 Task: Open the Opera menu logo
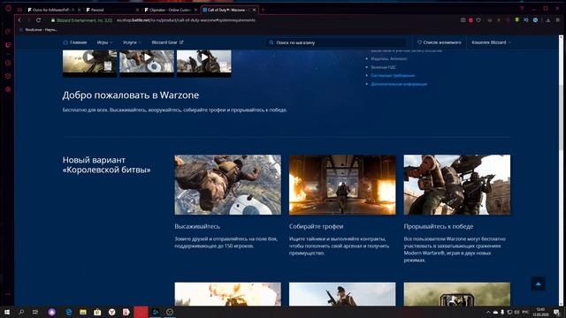click(x=8, y=8)
